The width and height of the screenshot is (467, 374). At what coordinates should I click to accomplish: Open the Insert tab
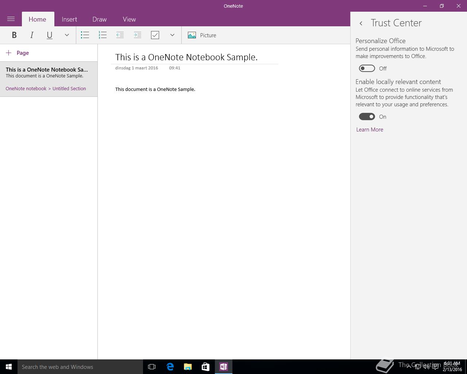[x=69, y=19]
